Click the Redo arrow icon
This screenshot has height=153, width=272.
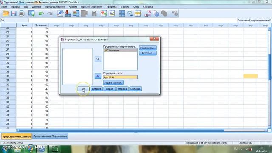pyautogui.click(x=50, y=14)
